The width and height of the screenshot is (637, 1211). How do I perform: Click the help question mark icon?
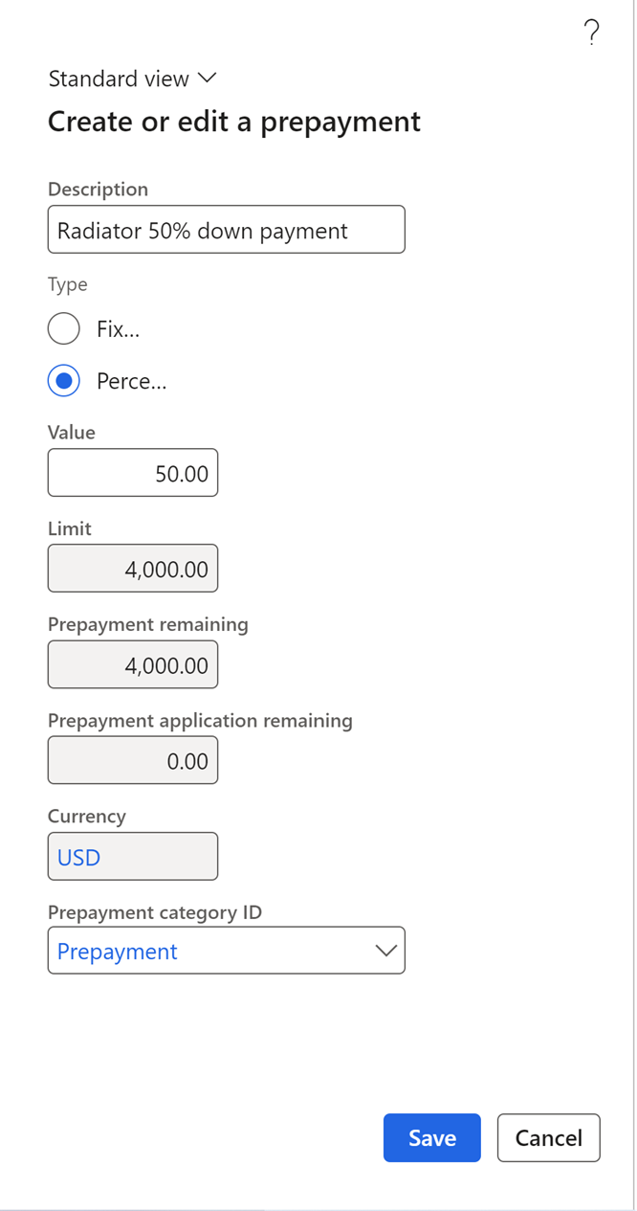pos(592,34)
